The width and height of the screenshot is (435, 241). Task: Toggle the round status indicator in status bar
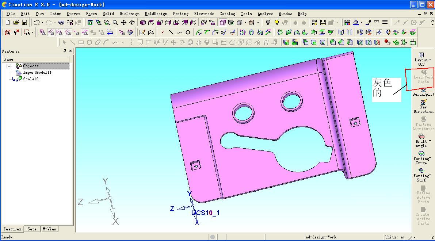pos(213,237)
